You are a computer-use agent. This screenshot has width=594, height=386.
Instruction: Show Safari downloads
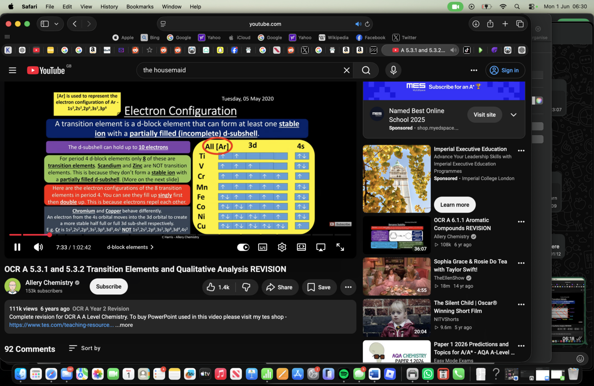pyautogui.click(x=476, y=24)
